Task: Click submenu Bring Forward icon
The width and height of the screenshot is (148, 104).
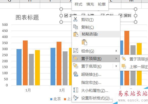Action: pyautogui.click(x=124, y=66)
